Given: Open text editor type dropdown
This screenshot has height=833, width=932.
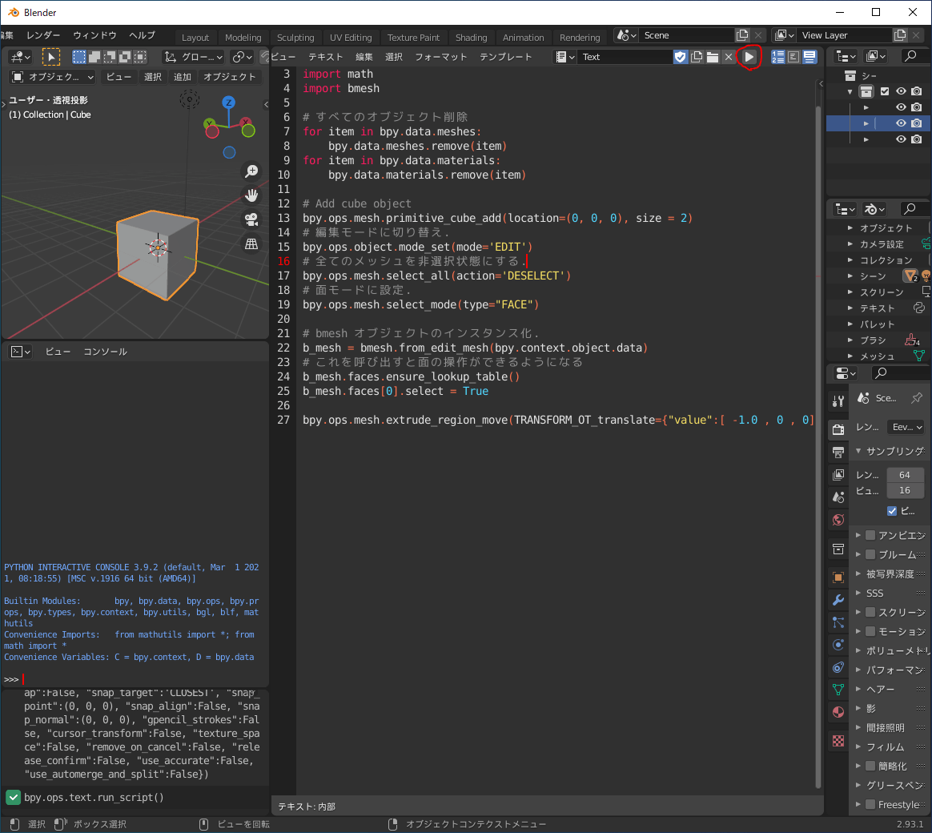Looking at the screenshot, I should [x=564, y=57].
